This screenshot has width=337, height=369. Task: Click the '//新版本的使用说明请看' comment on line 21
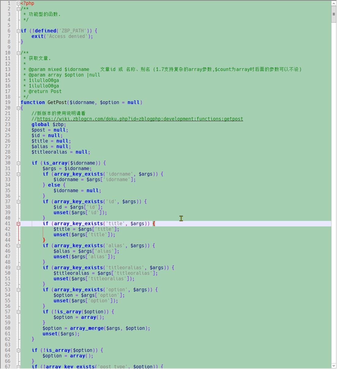click(x=59, y=114)
